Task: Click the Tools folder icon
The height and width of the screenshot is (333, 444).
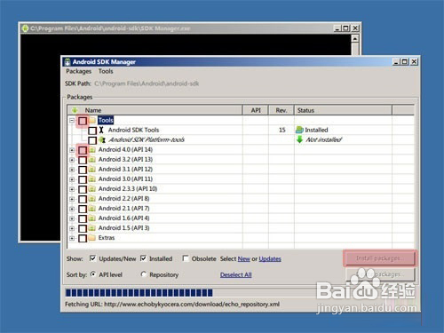Action: coord(92,120)
